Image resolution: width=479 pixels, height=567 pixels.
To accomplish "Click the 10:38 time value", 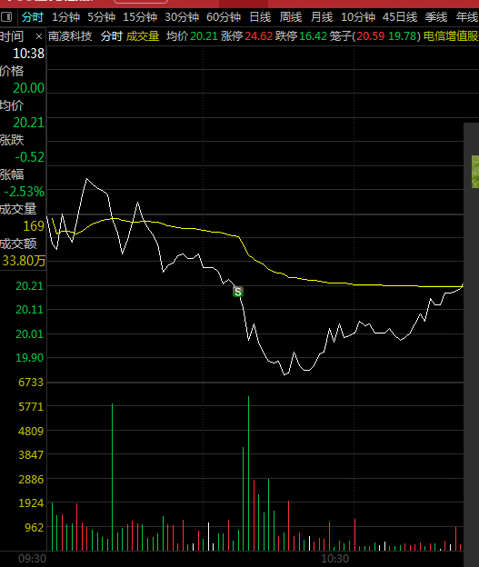I will (x=28, y=54).
